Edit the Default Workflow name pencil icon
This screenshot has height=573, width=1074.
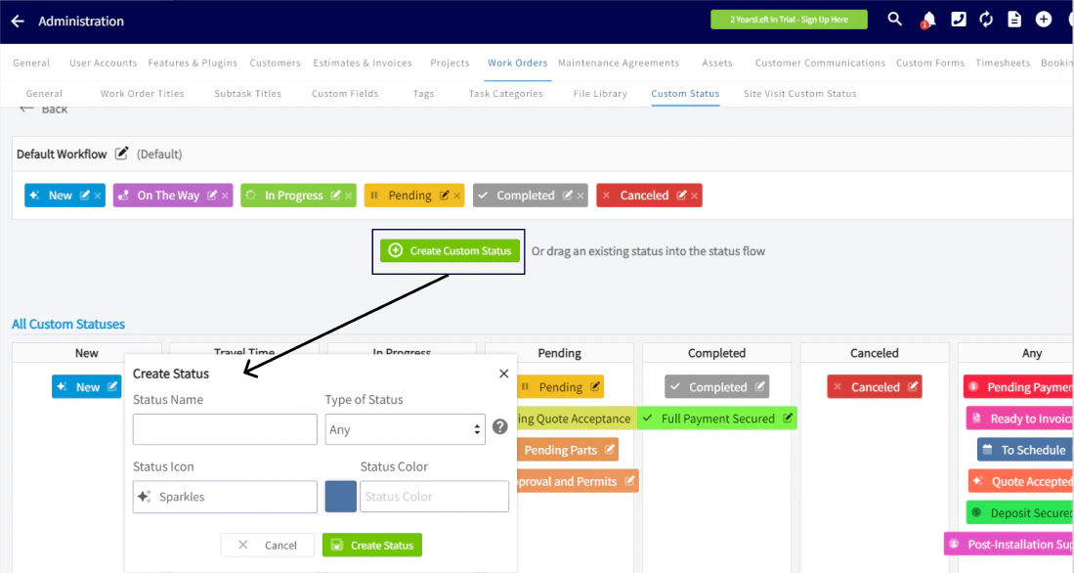[x=121, y=154]
